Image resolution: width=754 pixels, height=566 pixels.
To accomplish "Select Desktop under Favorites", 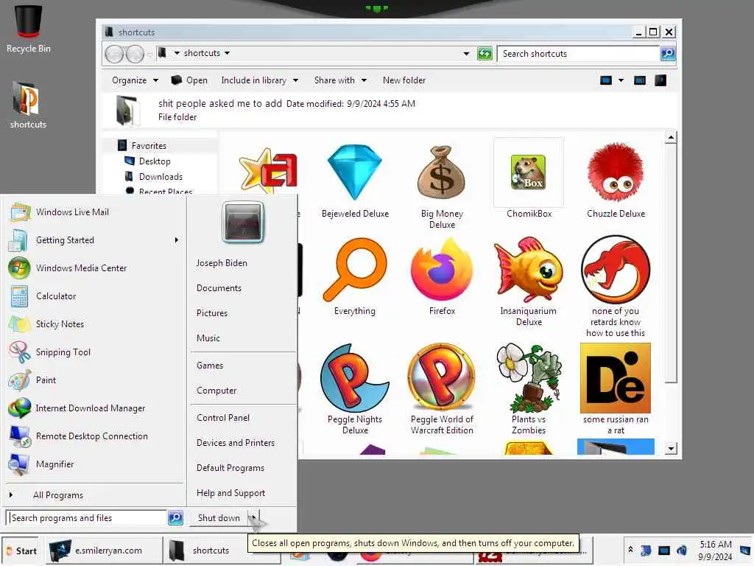I will click(155, 161).
